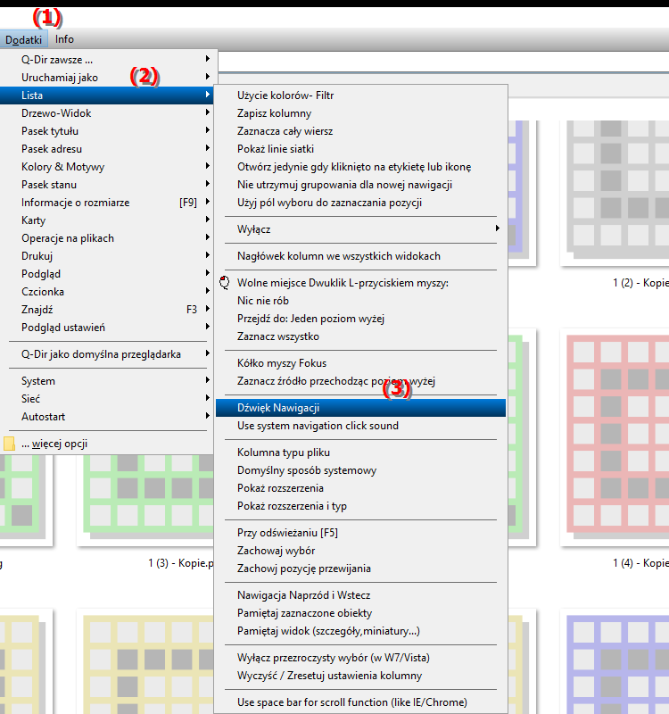Click Wolne miejsce Dwuklik L-przyciskiem myszy entry
The height and width of the screenshot is (714, 669).
pyautogui.click(x=360, y=283)
